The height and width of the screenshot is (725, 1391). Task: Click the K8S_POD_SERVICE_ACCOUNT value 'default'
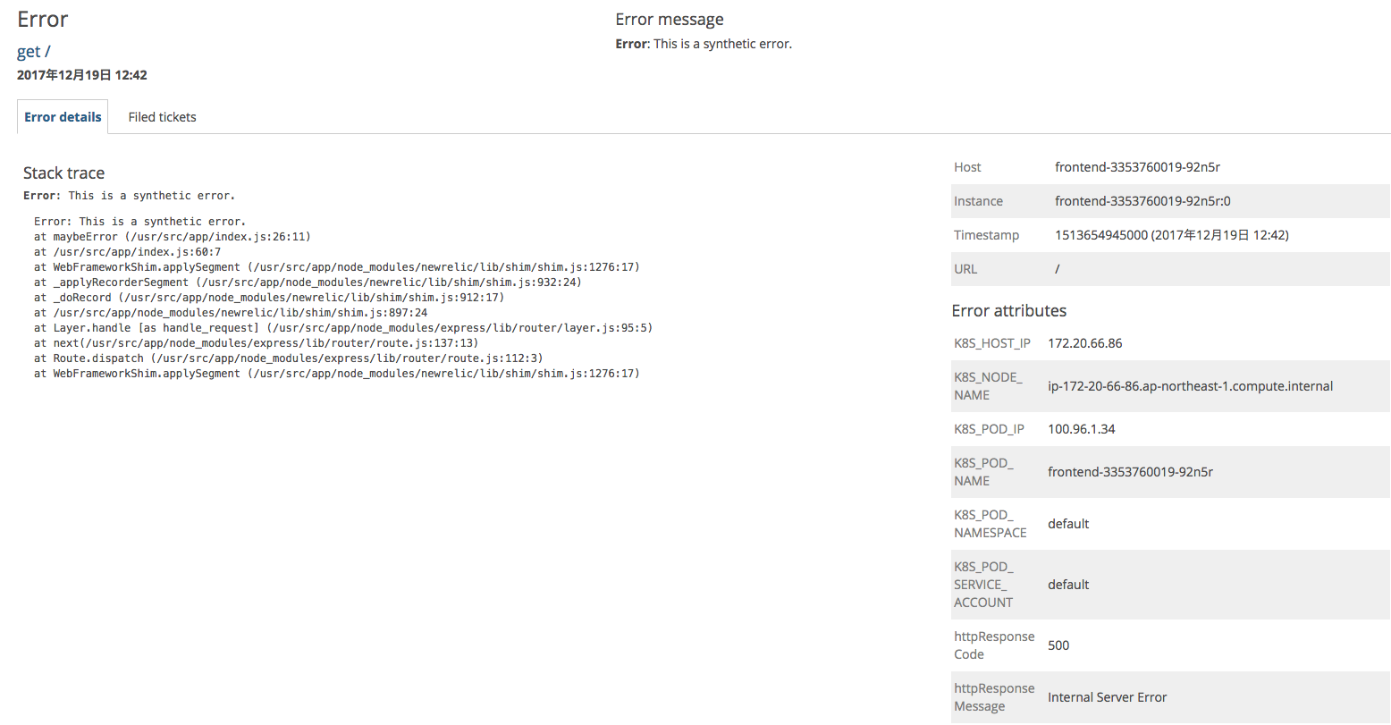tap(1068, 585)
